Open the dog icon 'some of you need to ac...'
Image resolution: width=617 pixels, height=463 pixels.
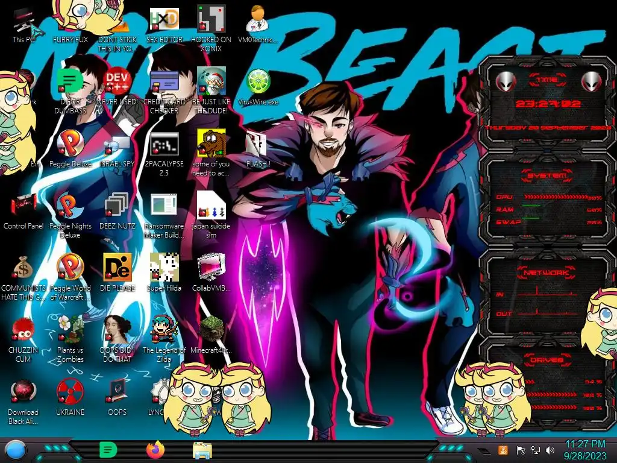pyautogui.click(x=211, y=153)
